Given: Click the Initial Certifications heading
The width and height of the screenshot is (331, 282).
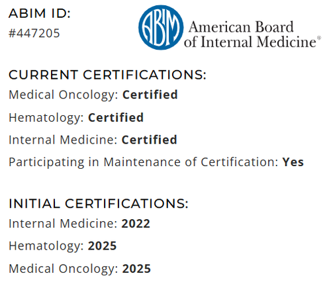Looking at the screenshot, I should pos(99,203).
